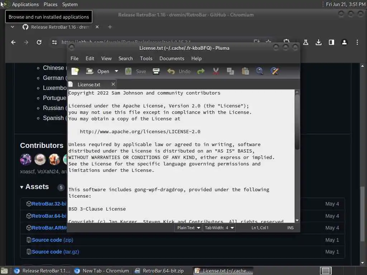The width and height of the screenshot is (367, 275).
Task: Reload the Chromium page
Action: (x=39, y=42)
